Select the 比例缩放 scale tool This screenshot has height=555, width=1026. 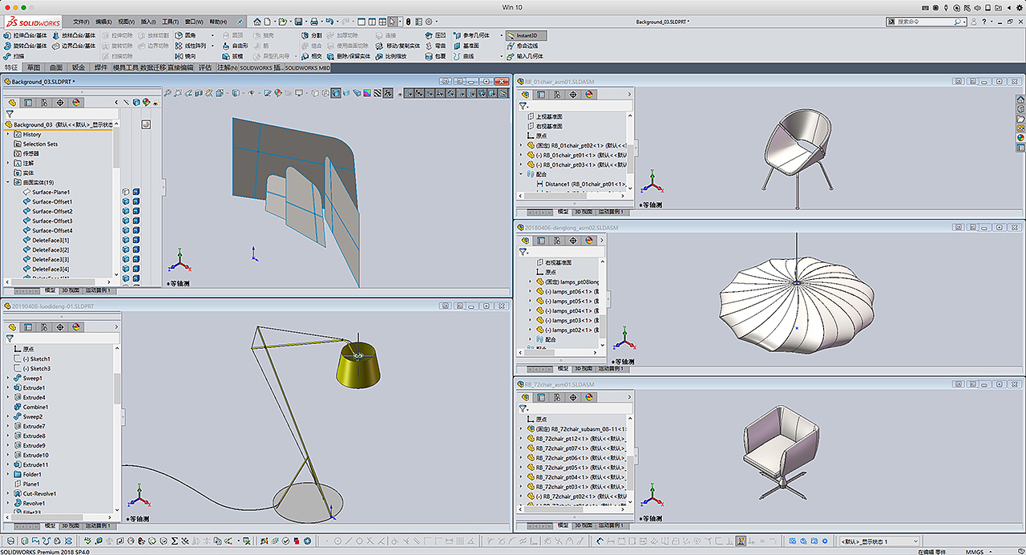390,56
